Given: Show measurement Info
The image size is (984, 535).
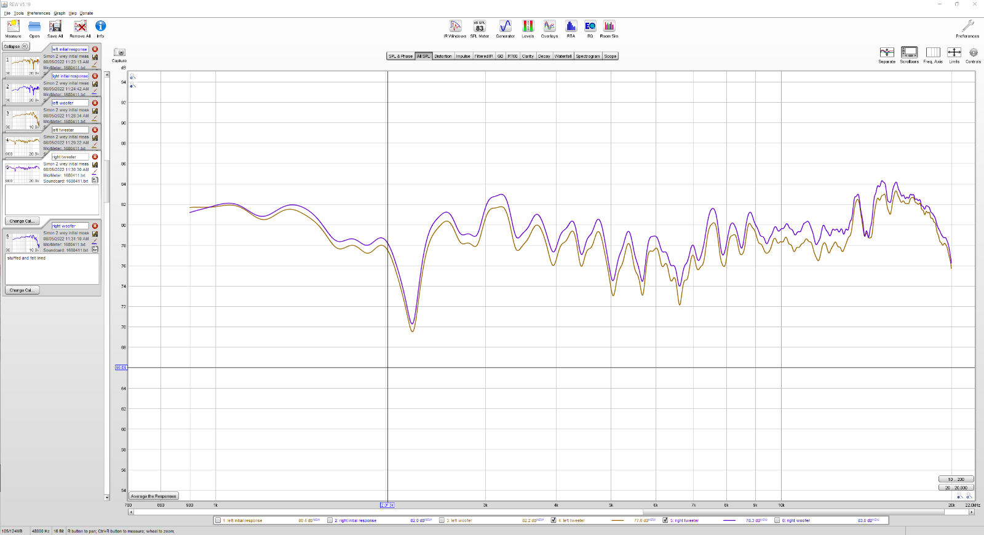Looking at the screenshot, I should (x=100, y=28).
